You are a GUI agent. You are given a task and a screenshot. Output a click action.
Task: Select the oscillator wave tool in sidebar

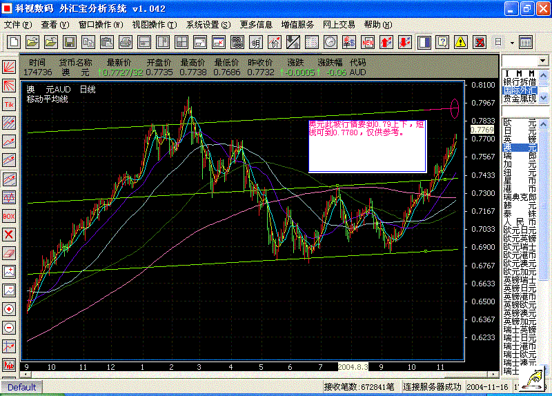pos(9,197)
